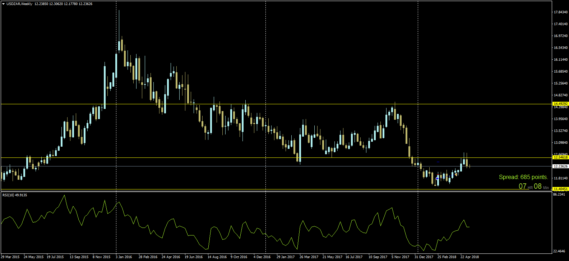This screenshot has height=261, width=569.
Task: Select the small blue dash above the candles
Action: click(x=438, y=162)
